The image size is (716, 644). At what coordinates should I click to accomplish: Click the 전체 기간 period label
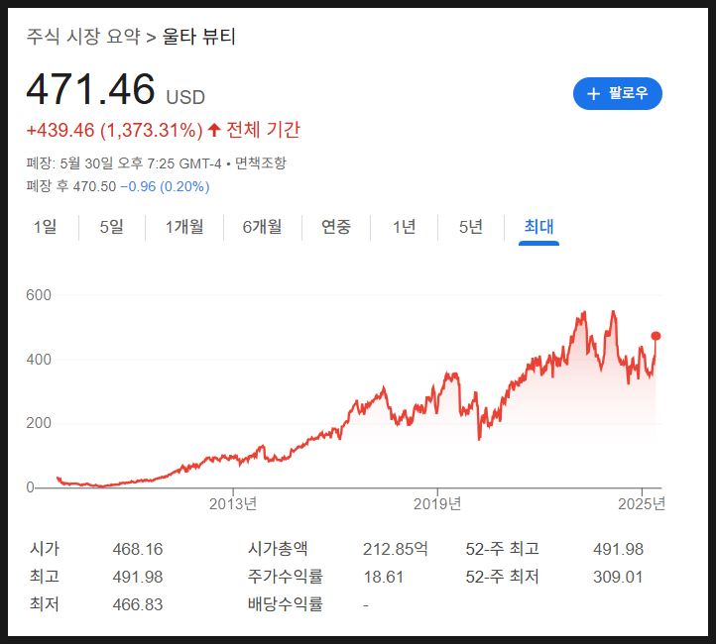tap(264, 130)
